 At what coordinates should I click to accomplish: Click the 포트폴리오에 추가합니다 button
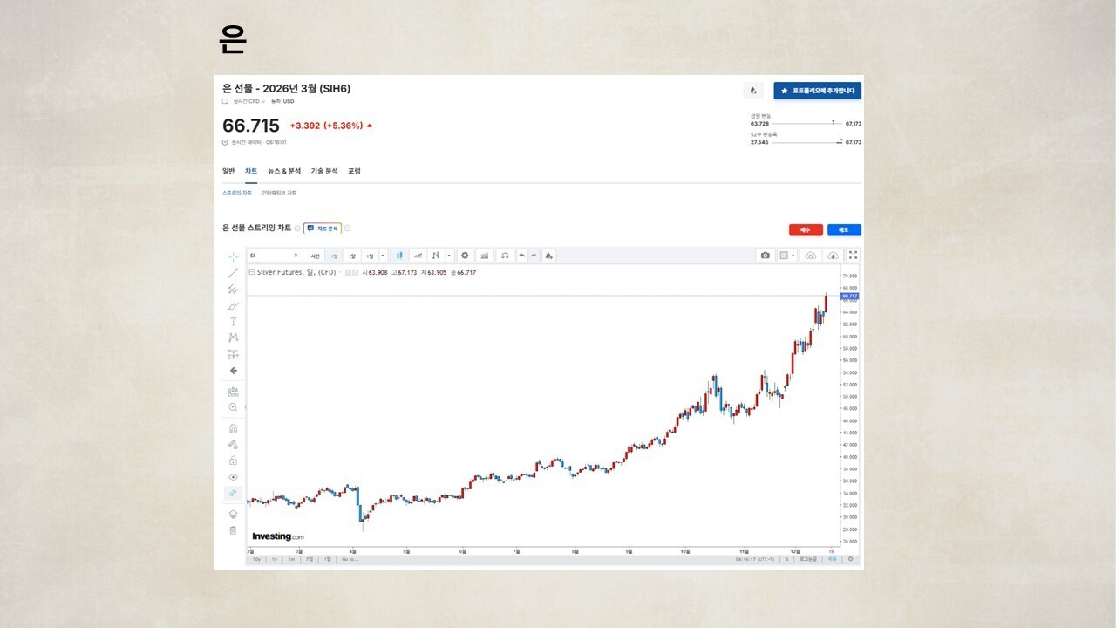click(x=817, y=91)
